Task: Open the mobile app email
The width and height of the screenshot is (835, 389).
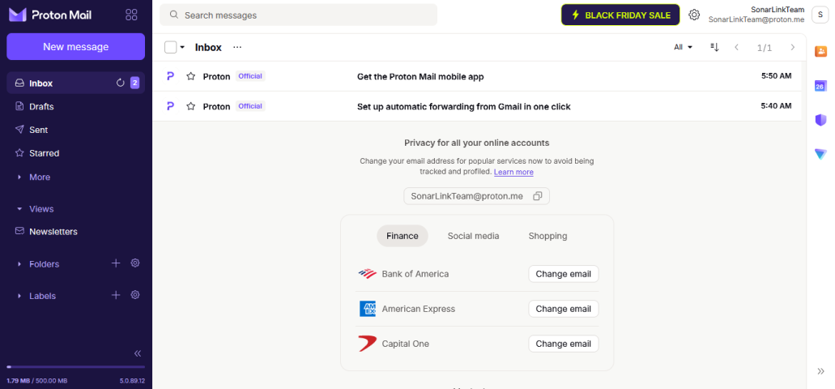Action: 476,76
